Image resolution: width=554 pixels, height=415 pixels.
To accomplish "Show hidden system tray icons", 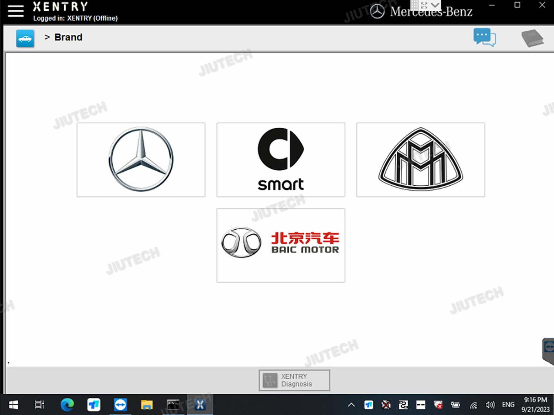I will [x=351, y=405].
